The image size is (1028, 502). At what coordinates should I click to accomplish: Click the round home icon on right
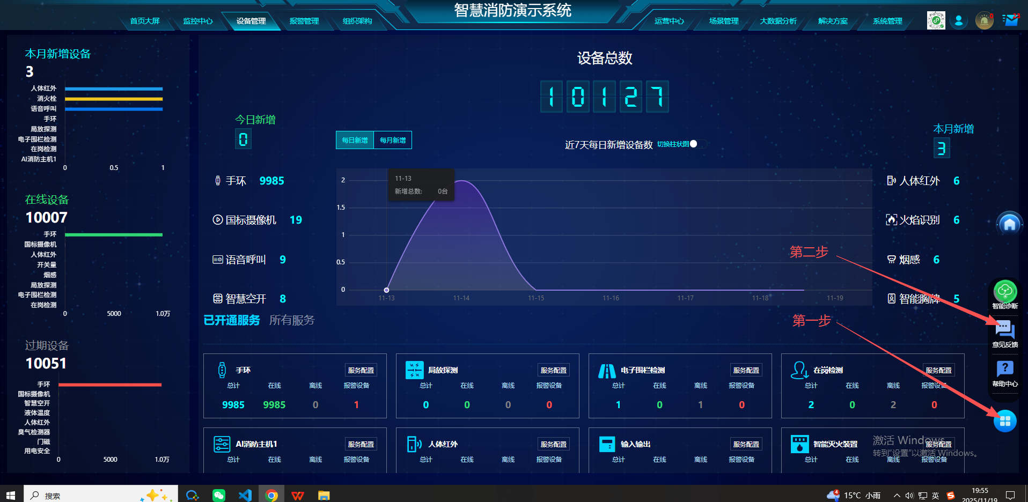(1009, 224)
